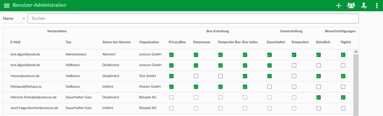Open the user group icon
Image resolution: width=383 pixels, height=116 pixels.
351,5
